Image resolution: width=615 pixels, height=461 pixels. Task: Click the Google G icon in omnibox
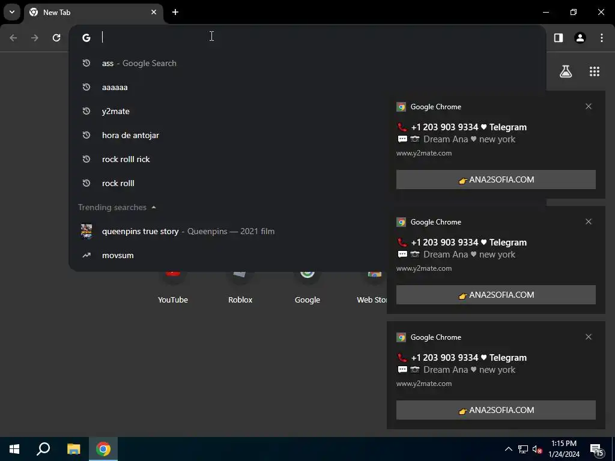pyautogui.click(x=86, y=38)
